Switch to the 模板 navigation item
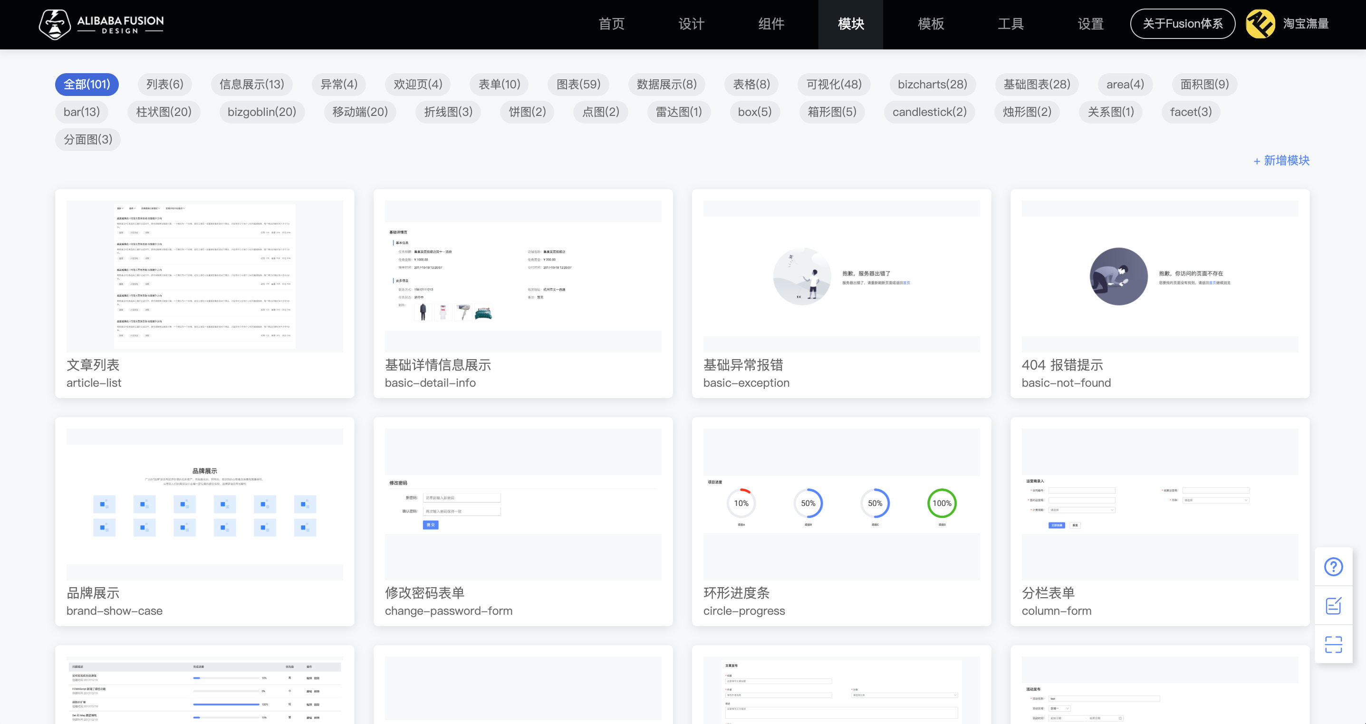The image size is (1366, 724). [x=931, y=24]
